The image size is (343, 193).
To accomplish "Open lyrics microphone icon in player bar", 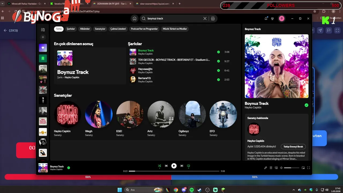I will tap(266, 168).
